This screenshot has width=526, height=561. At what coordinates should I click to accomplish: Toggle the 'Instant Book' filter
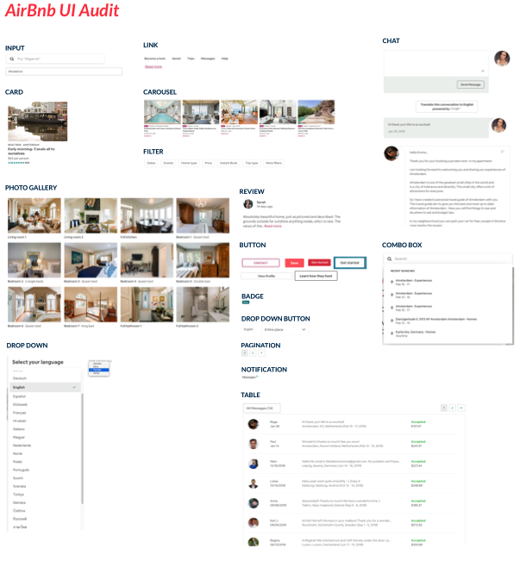point(229,163)
